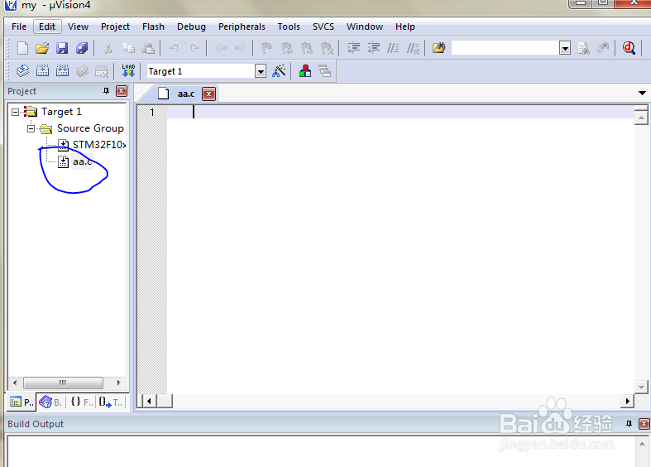
Task: Open editor window list dropdown arrow
Action: point(642,93)
